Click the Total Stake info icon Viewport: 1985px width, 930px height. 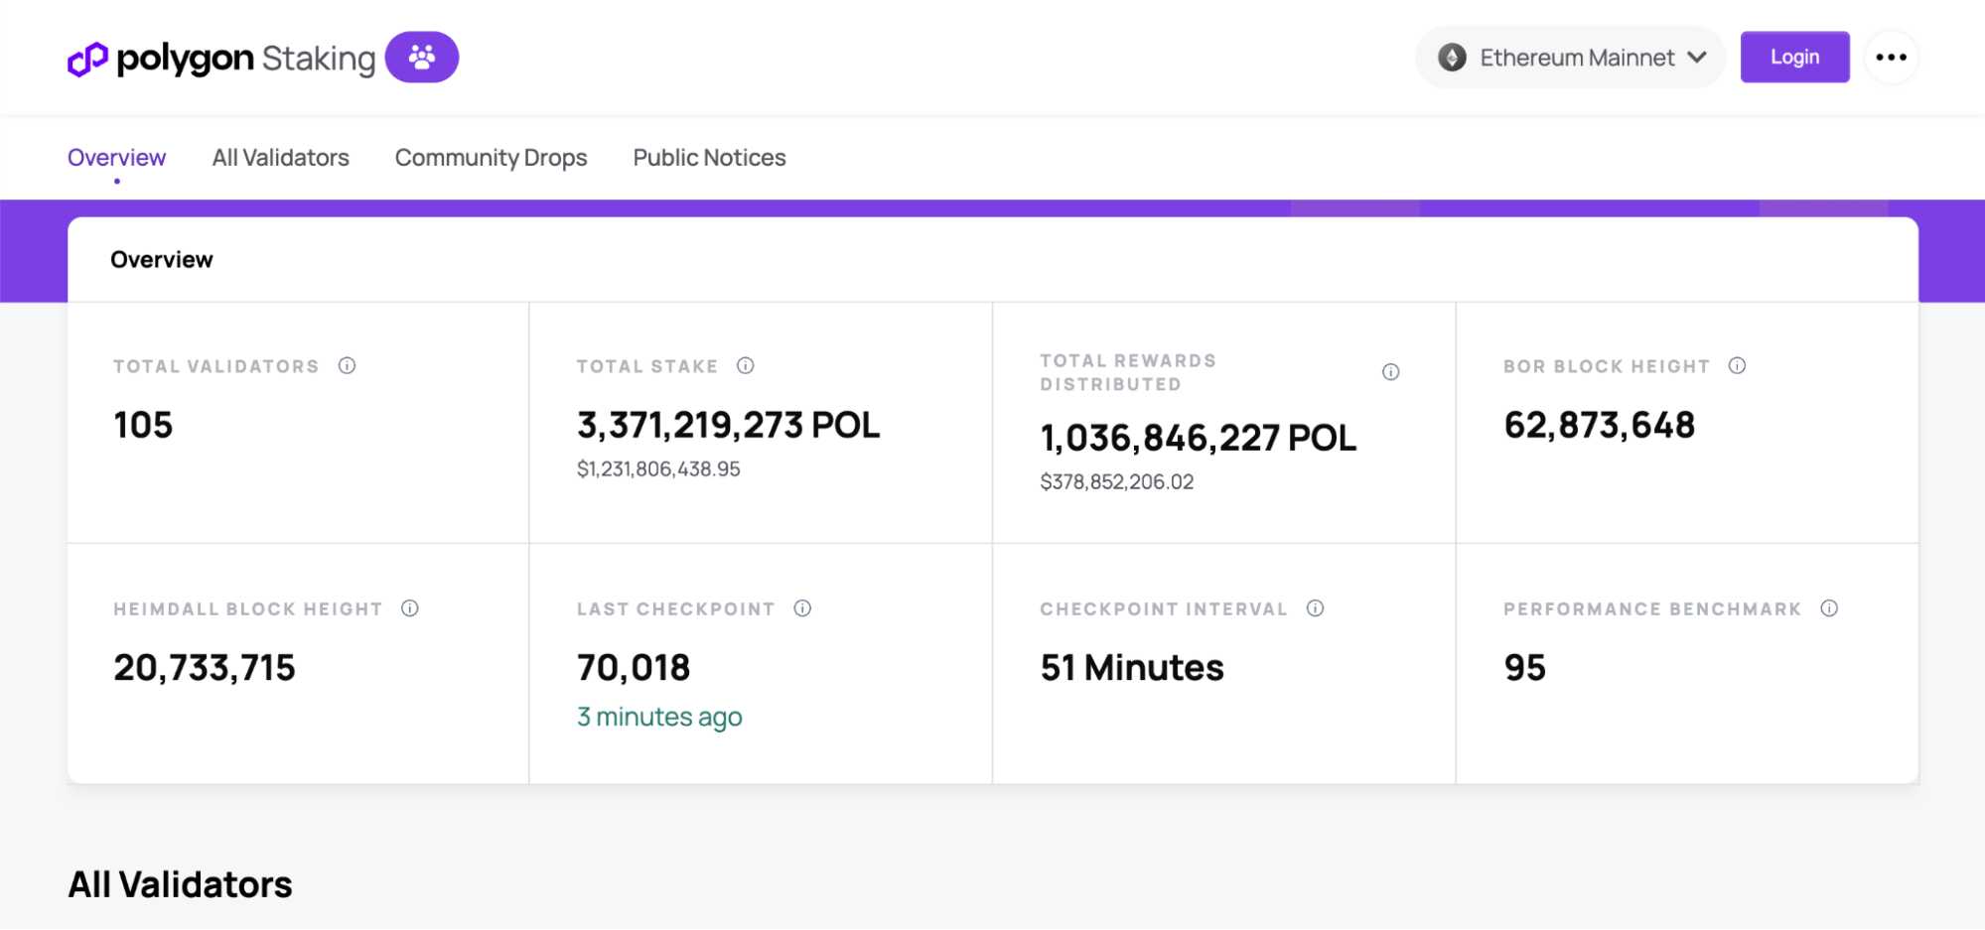[x=746, y=365]
